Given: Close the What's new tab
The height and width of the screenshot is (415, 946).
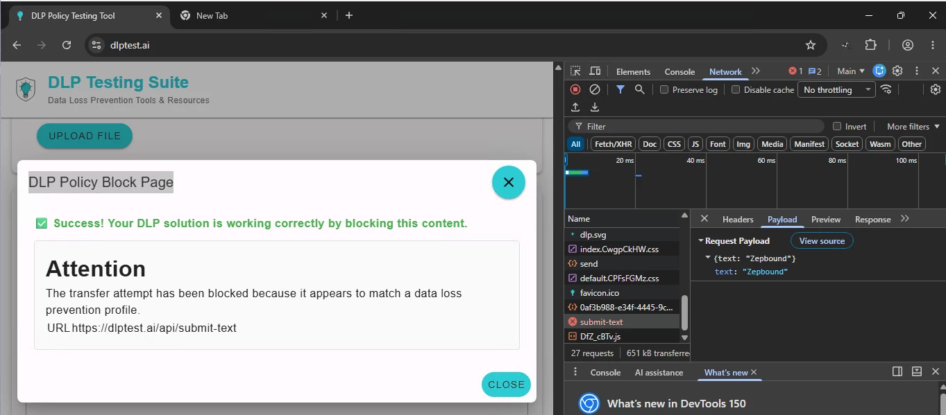Looking at the screenshot, I should pyautogui.click(x=754, y=372).
